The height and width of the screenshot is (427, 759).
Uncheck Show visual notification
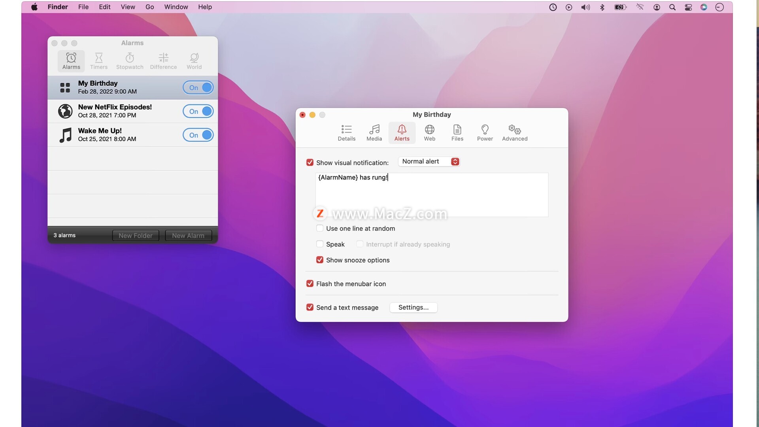(310, 162)
